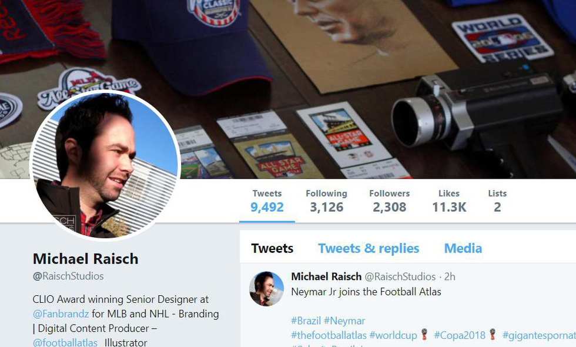Viewport: 576px width, 347px height.
Task: Open the #Brazil hashtag
Action: pos(306,321)
